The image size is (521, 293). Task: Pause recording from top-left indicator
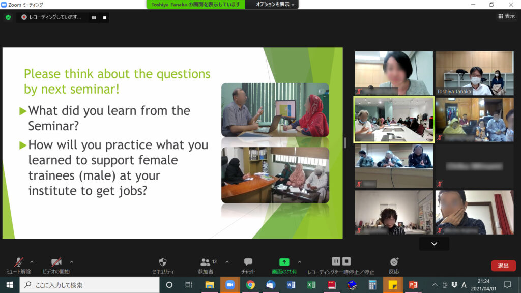click(94, 17)
